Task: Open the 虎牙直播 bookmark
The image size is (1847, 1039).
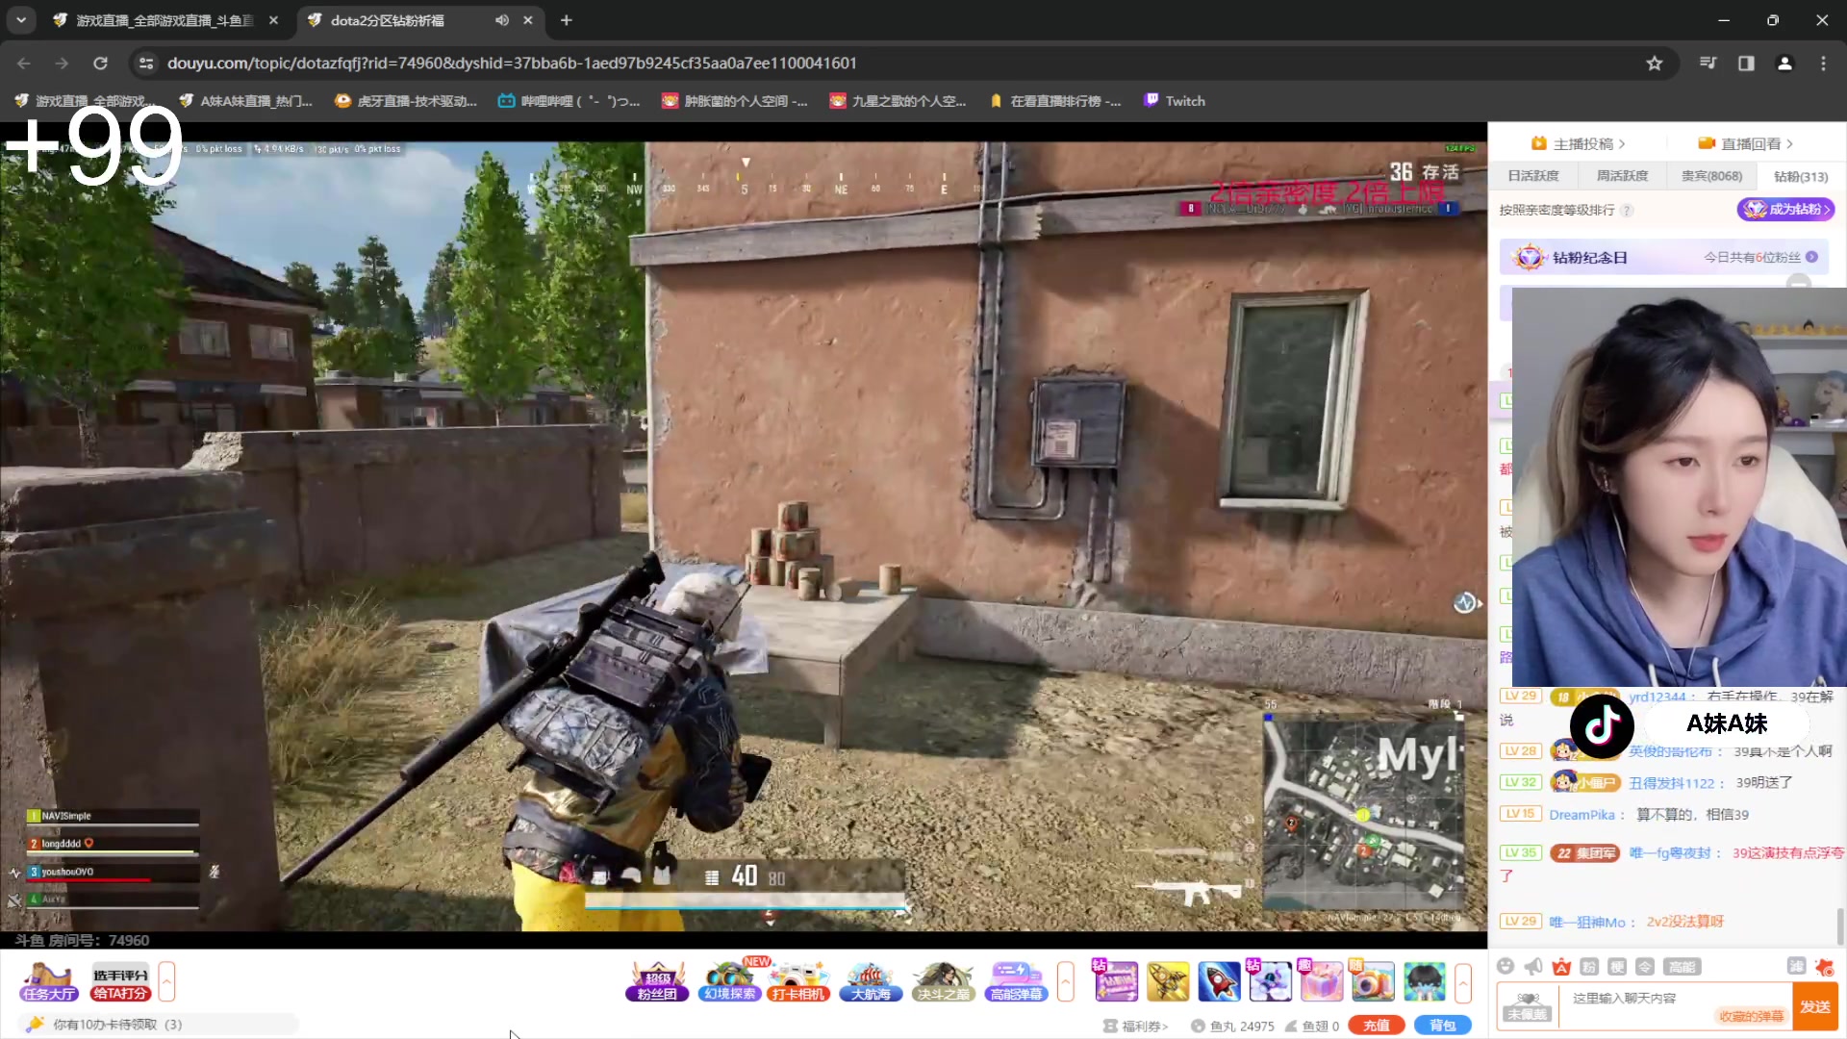Action: tap(405, 101)
